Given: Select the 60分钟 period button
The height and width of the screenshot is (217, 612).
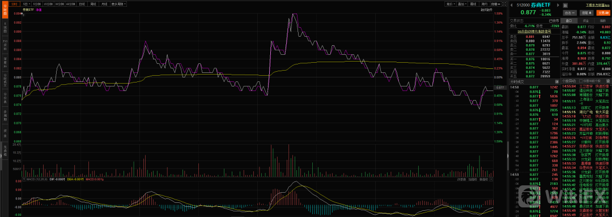Looking at the screenshot, I should coord(71,3).
